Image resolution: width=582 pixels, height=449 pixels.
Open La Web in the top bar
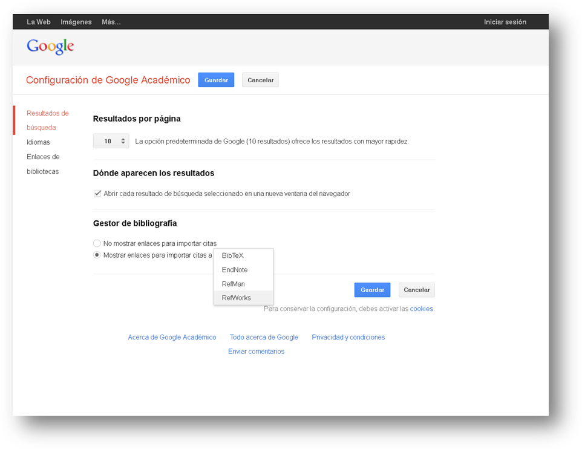39,22
